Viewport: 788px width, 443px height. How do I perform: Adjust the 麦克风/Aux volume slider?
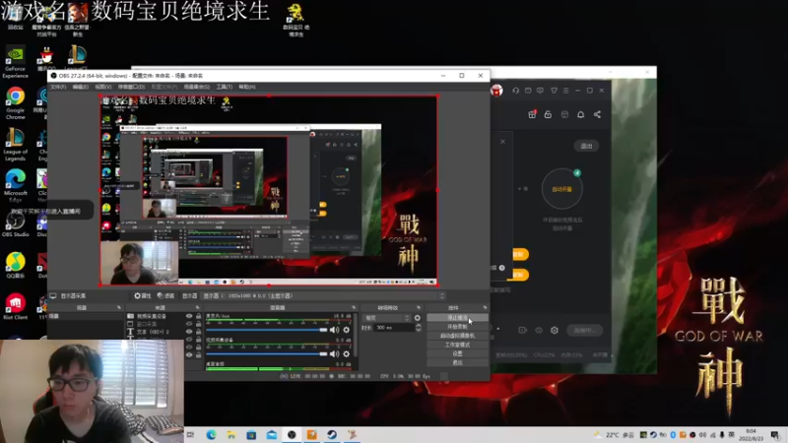pyautogui.click(x=266, y=330)
